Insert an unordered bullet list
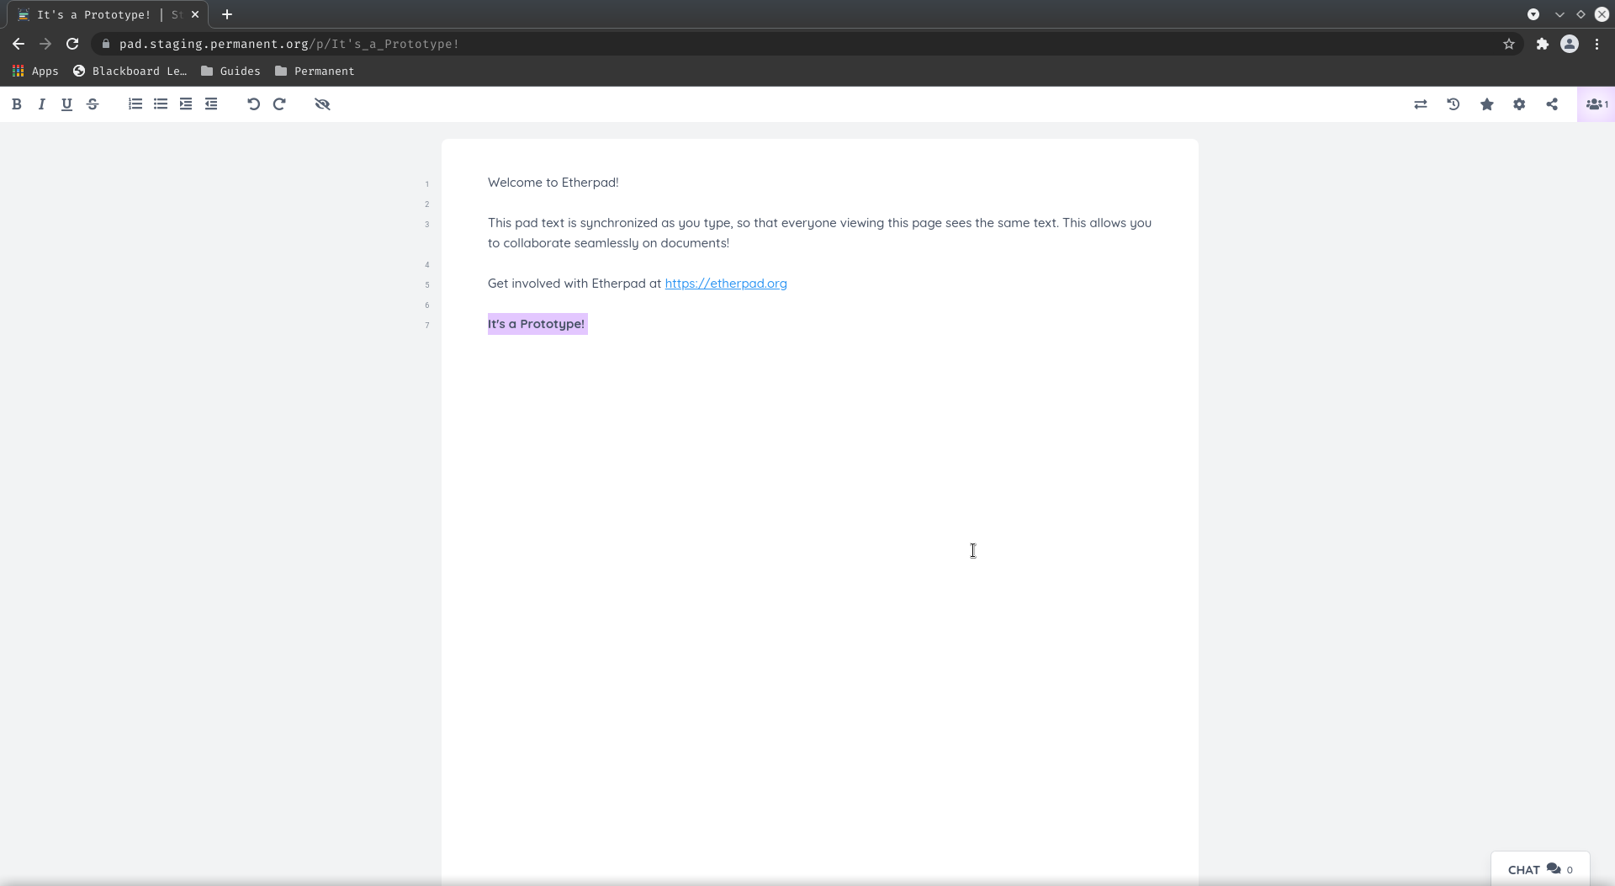Screen dimensions: 1615x886 click(161, 104)
